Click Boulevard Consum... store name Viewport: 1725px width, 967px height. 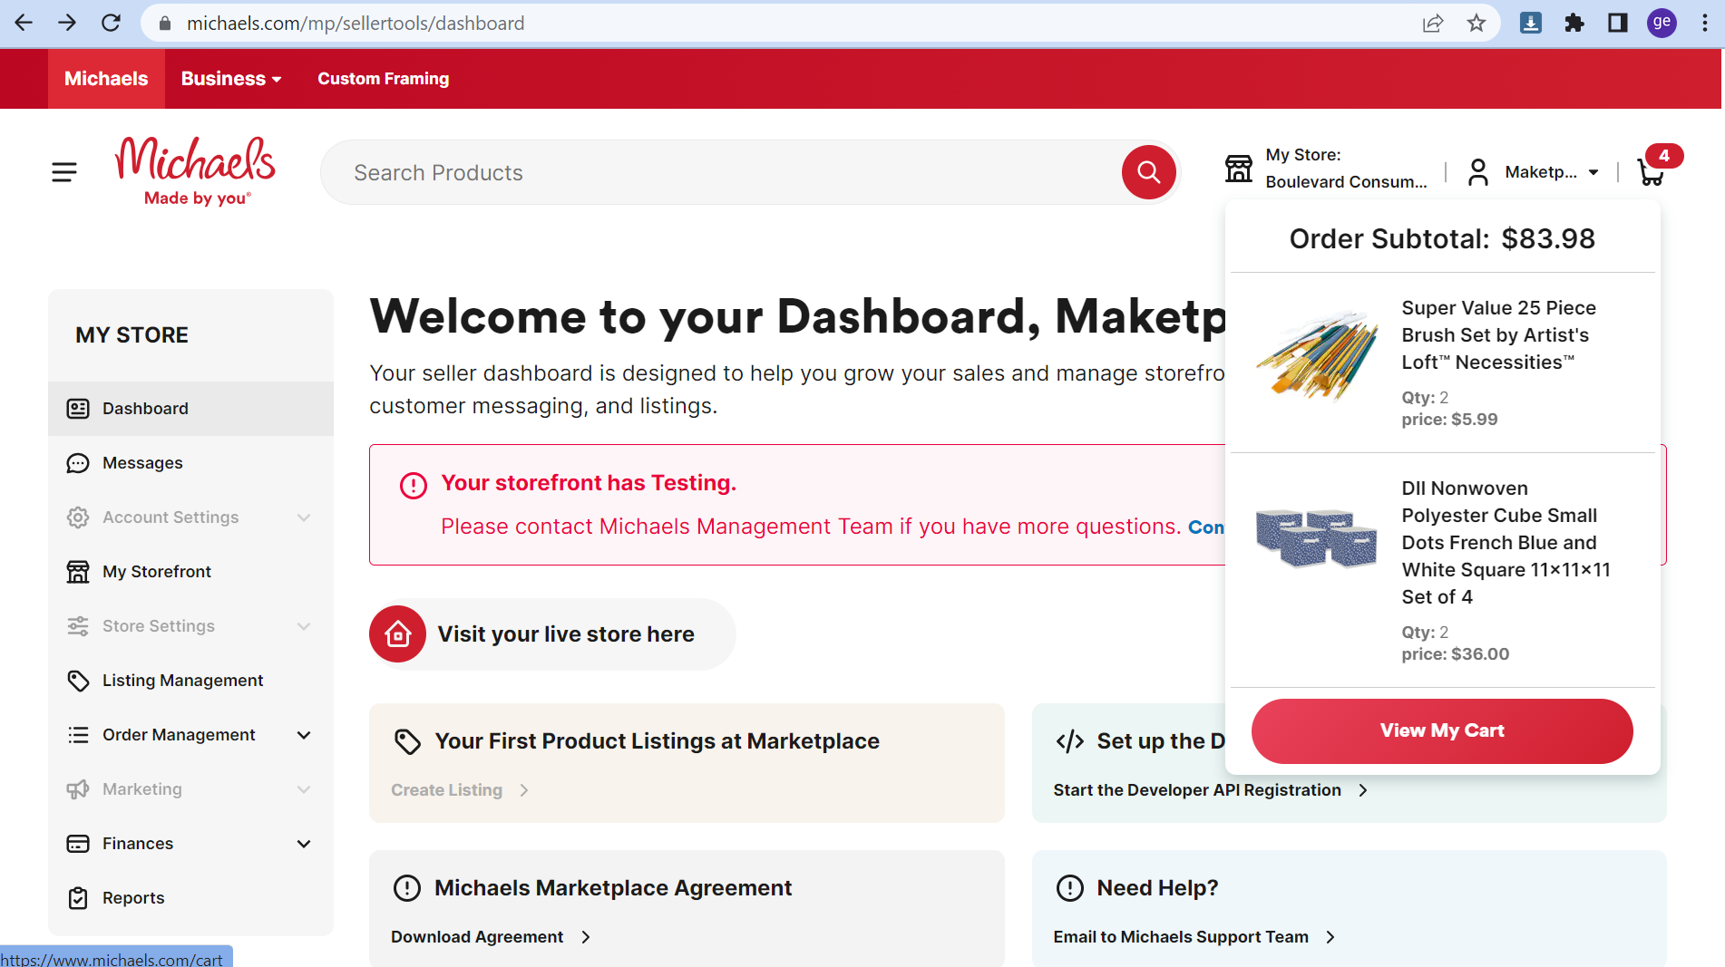[1346, 182]
